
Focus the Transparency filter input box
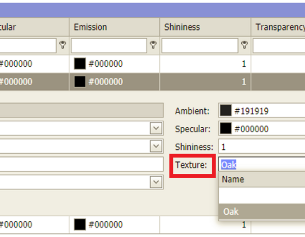coord(279,45)
